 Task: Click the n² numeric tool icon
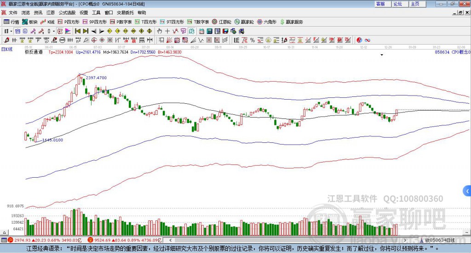78,40
